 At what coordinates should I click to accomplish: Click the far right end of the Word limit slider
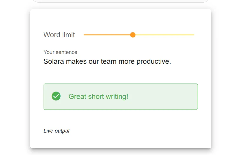pos(193,35)
